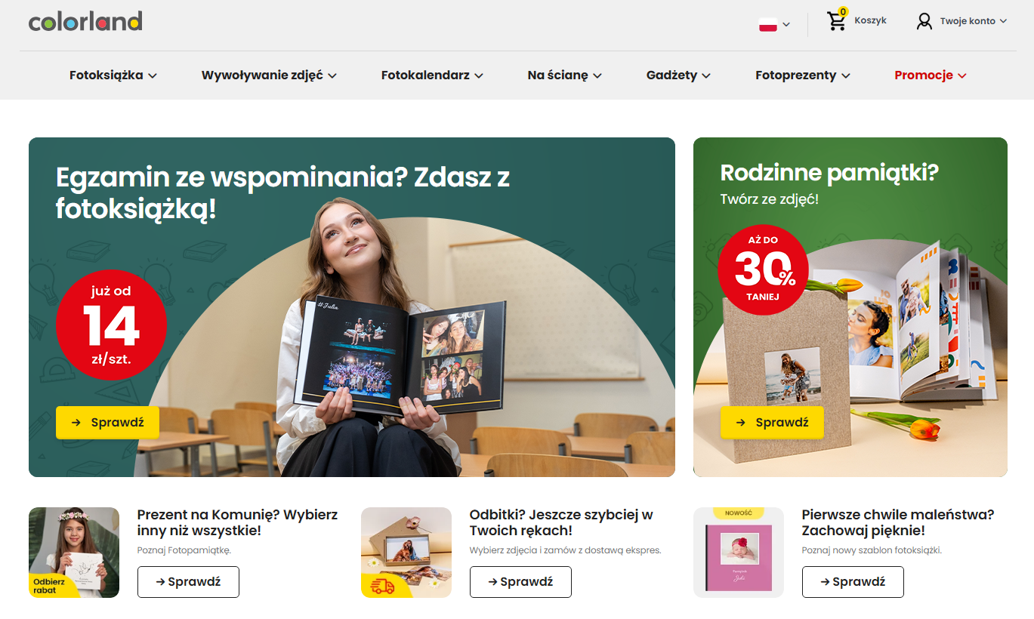This screenshot has height=619, width=1034.
Task: Click the red 14 zł/szt. price badge
Action: [111, 325]
